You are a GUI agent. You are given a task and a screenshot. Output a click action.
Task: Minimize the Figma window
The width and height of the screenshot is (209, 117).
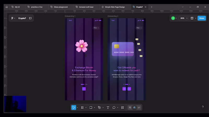pyautogui.click(x=190, y=7)
